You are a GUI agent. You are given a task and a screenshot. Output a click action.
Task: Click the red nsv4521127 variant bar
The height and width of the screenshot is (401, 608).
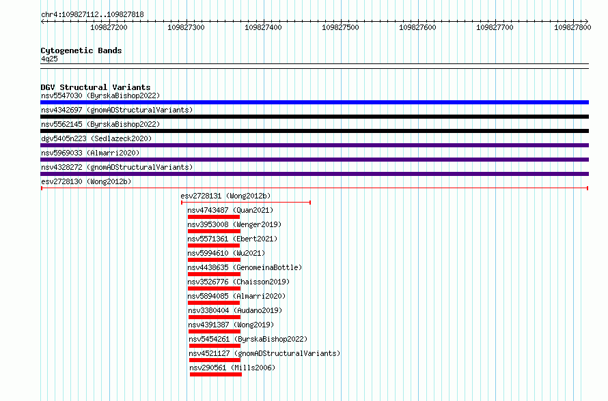[215, 360]
